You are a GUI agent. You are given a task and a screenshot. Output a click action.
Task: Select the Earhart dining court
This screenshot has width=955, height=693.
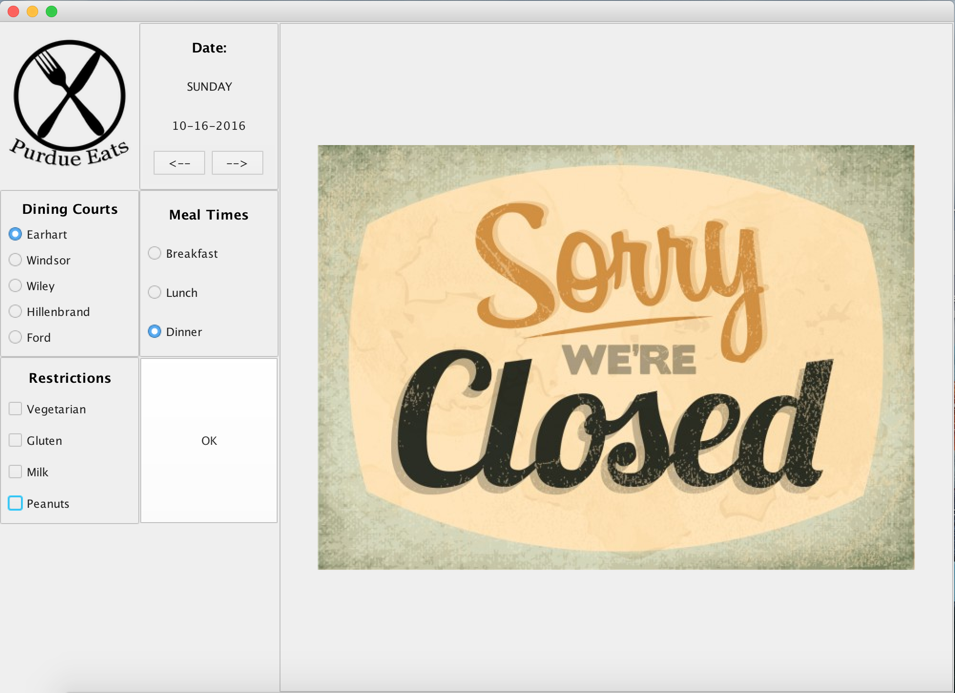(16, 234)
